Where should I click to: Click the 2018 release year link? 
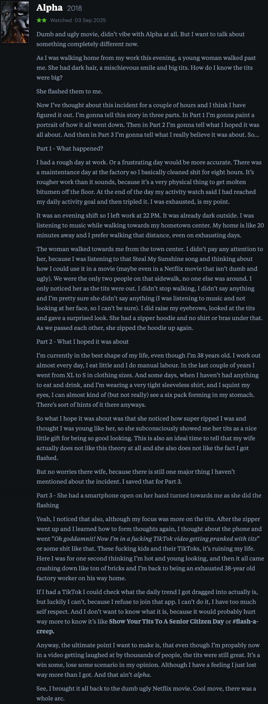coord(74,8)
